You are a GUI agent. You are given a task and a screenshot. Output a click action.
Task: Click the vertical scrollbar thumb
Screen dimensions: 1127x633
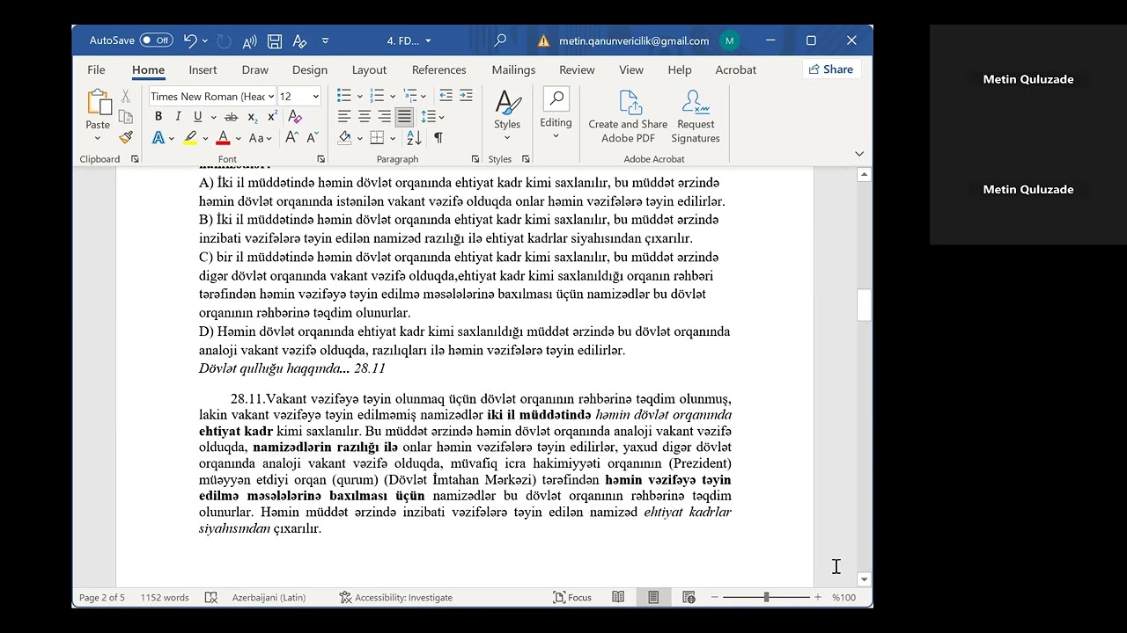point(864,305)
